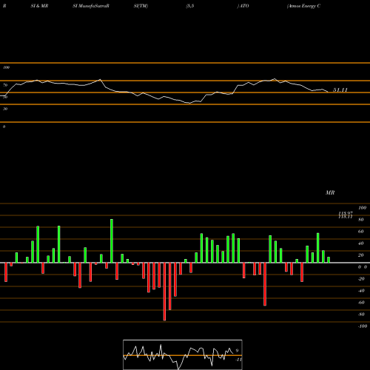Click the 30 label on the RSI axis

click(5, 109)
